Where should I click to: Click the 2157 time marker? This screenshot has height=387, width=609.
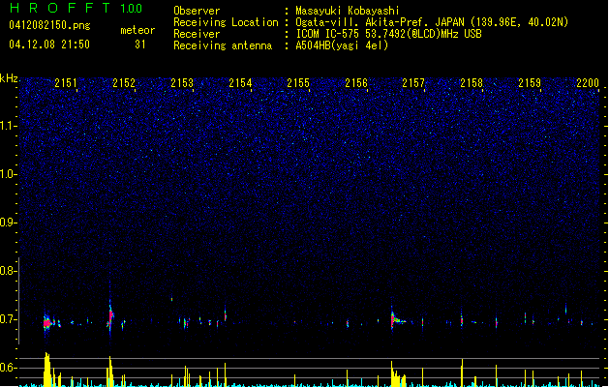413,83
